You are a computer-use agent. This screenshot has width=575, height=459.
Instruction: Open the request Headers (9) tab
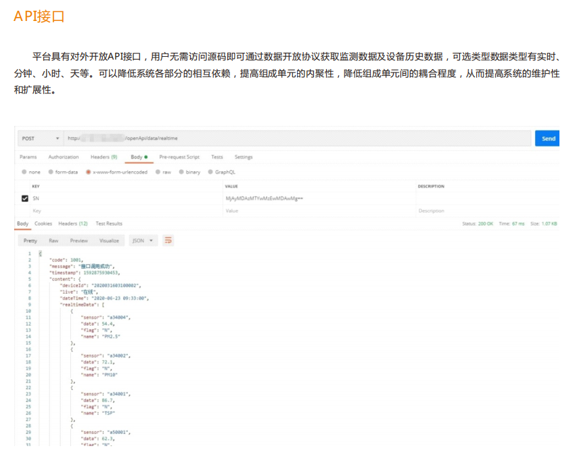coord(103,157)
